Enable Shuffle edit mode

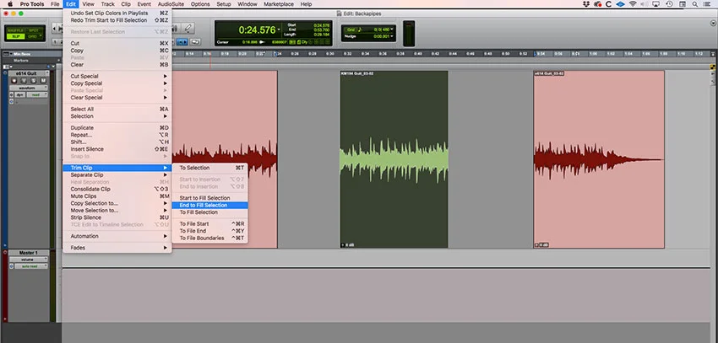(x=16, y=30)
